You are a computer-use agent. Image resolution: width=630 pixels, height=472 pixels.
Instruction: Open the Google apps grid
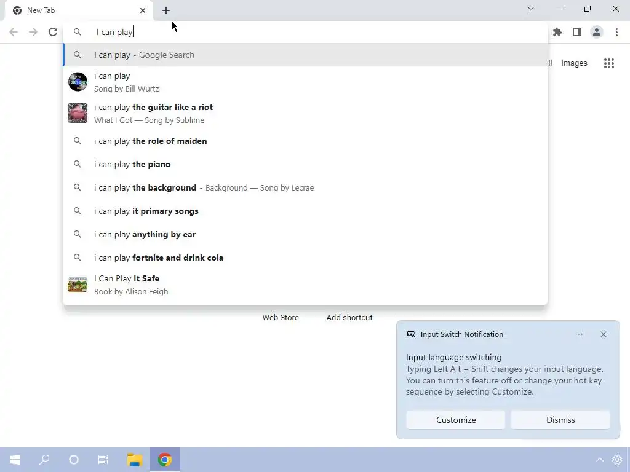pyautogui.click(x=609, y=63)
